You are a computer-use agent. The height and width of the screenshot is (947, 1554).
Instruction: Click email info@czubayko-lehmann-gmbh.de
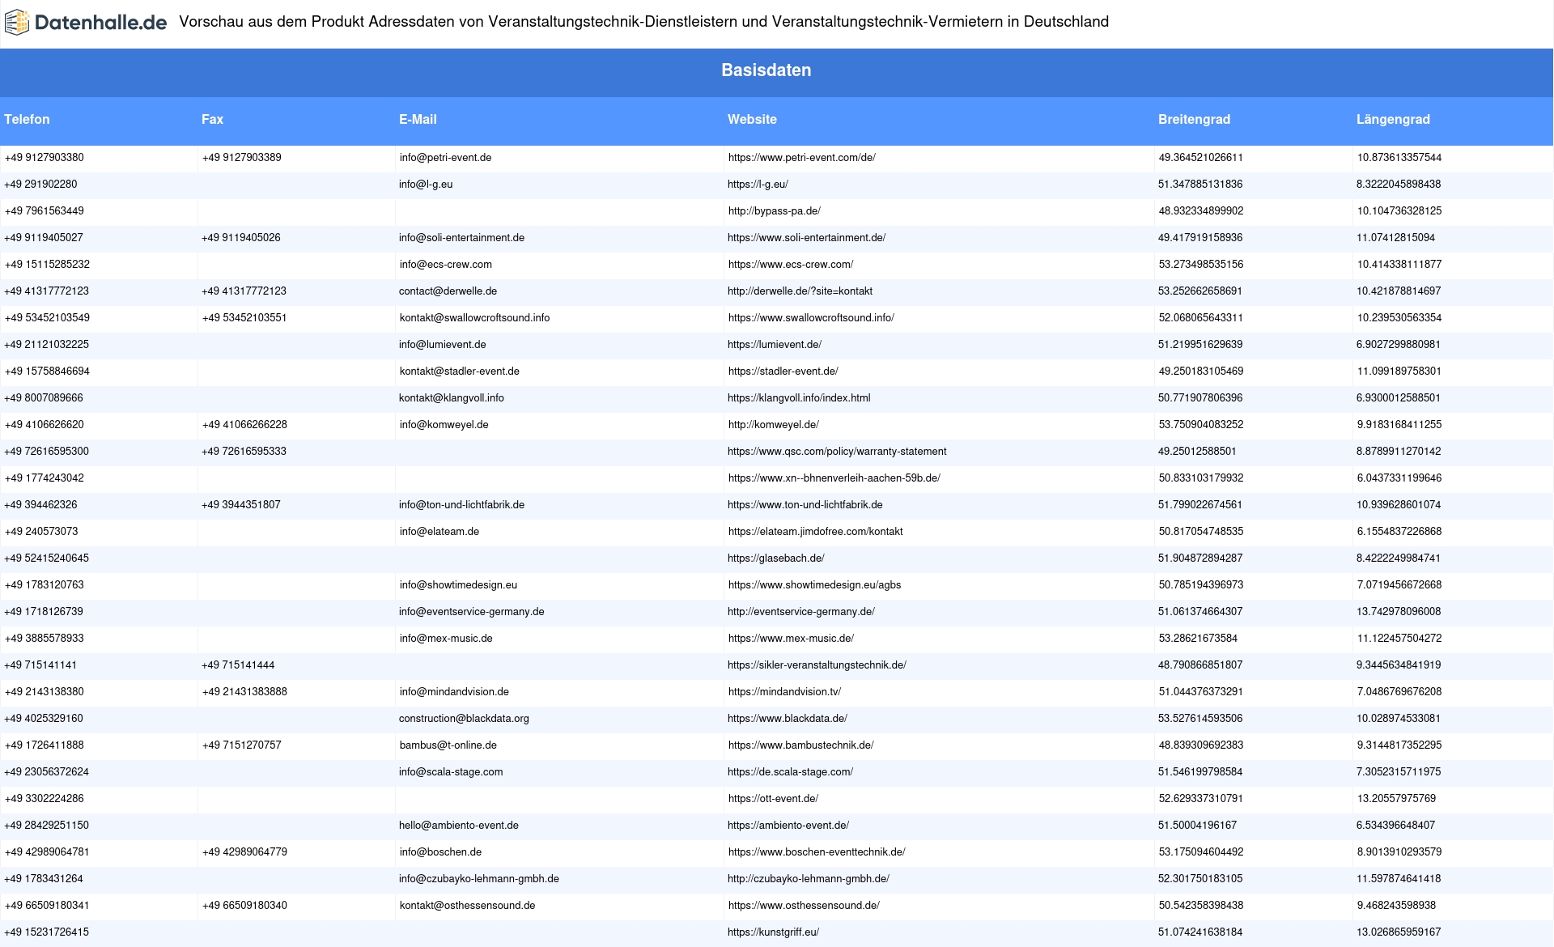tap(479, 879)
